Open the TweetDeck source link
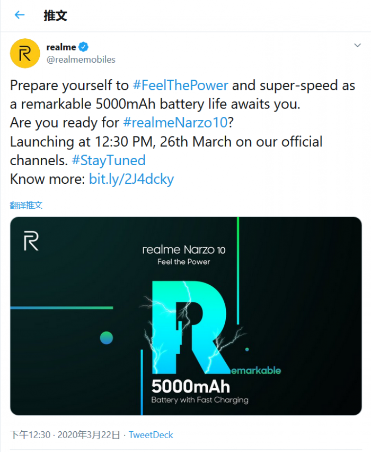Image resolution: width=371 pixels, height=452 pixels. (151, 435)
